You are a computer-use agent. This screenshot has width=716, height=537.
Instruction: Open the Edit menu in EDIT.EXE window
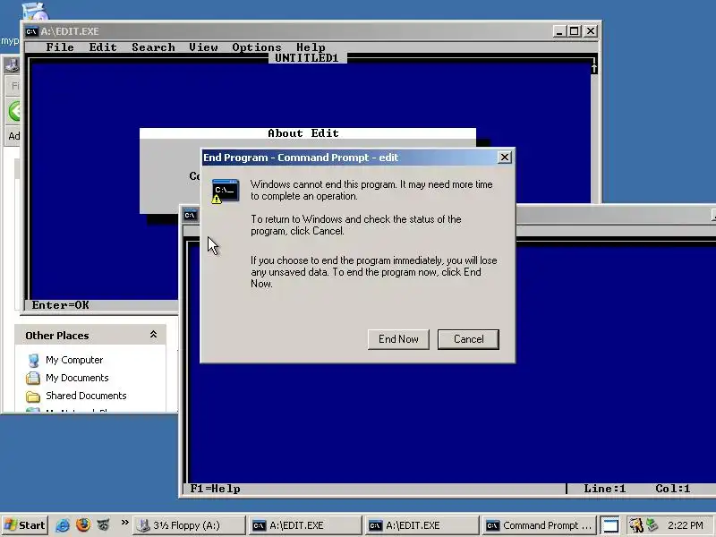103,47
